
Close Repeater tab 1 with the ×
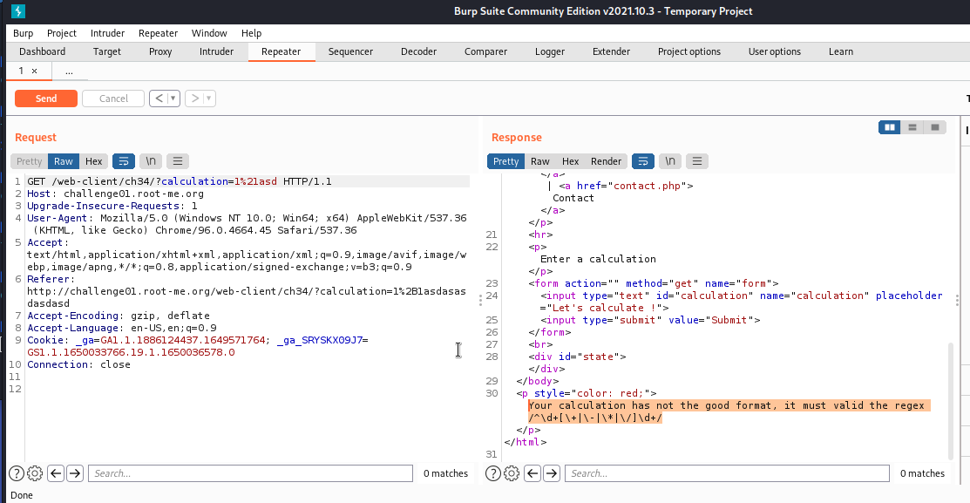(35, 71)
